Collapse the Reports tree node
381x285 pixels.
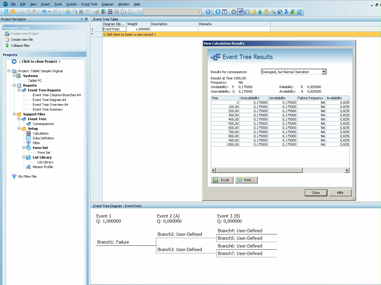tap(14, 85)
